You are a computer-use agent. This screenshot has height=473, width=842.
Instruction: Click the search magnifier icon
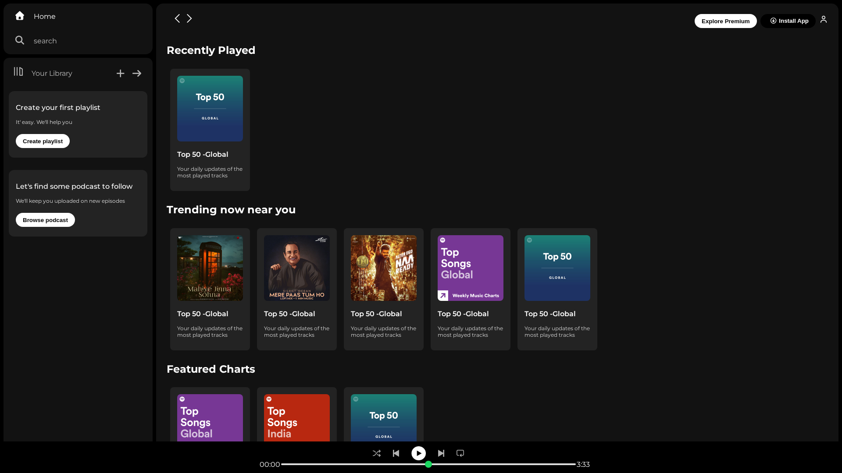[x=20, y=40]
